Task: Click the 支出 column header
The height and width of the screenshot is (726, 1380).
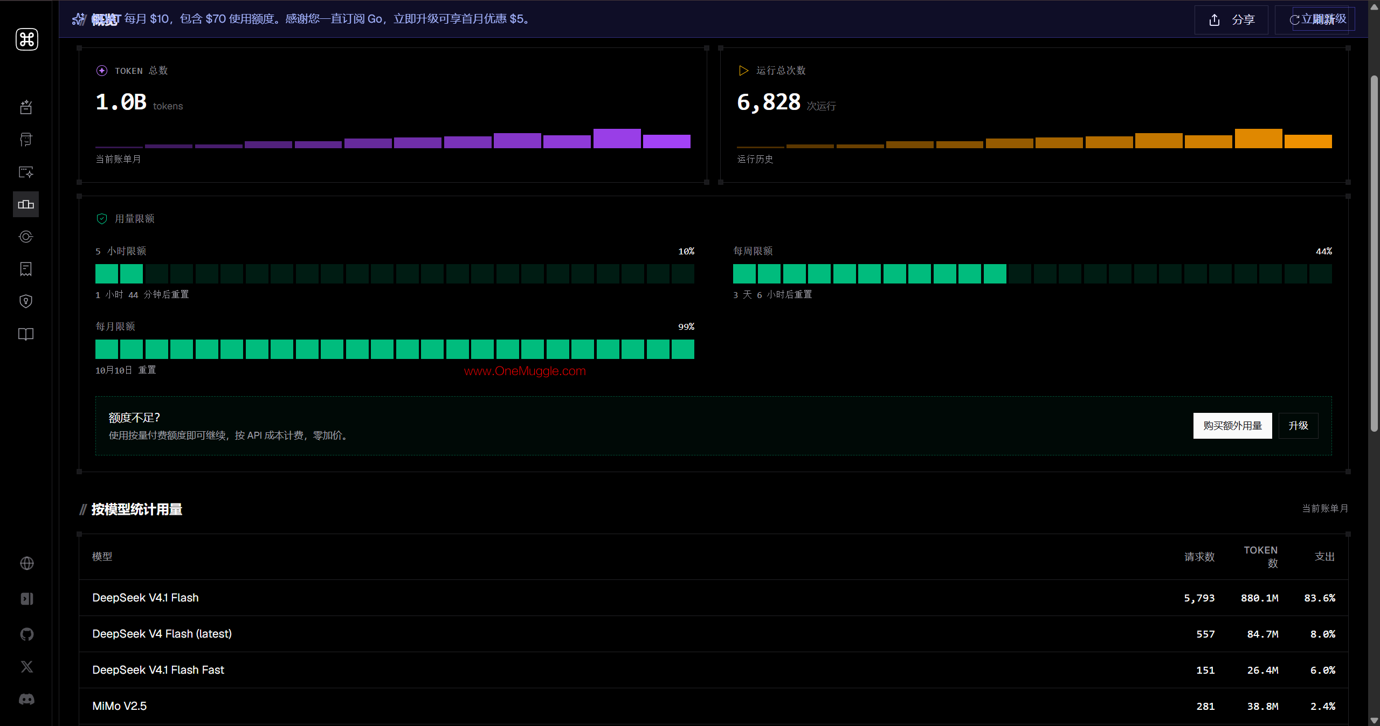Action: point(1324,557)
